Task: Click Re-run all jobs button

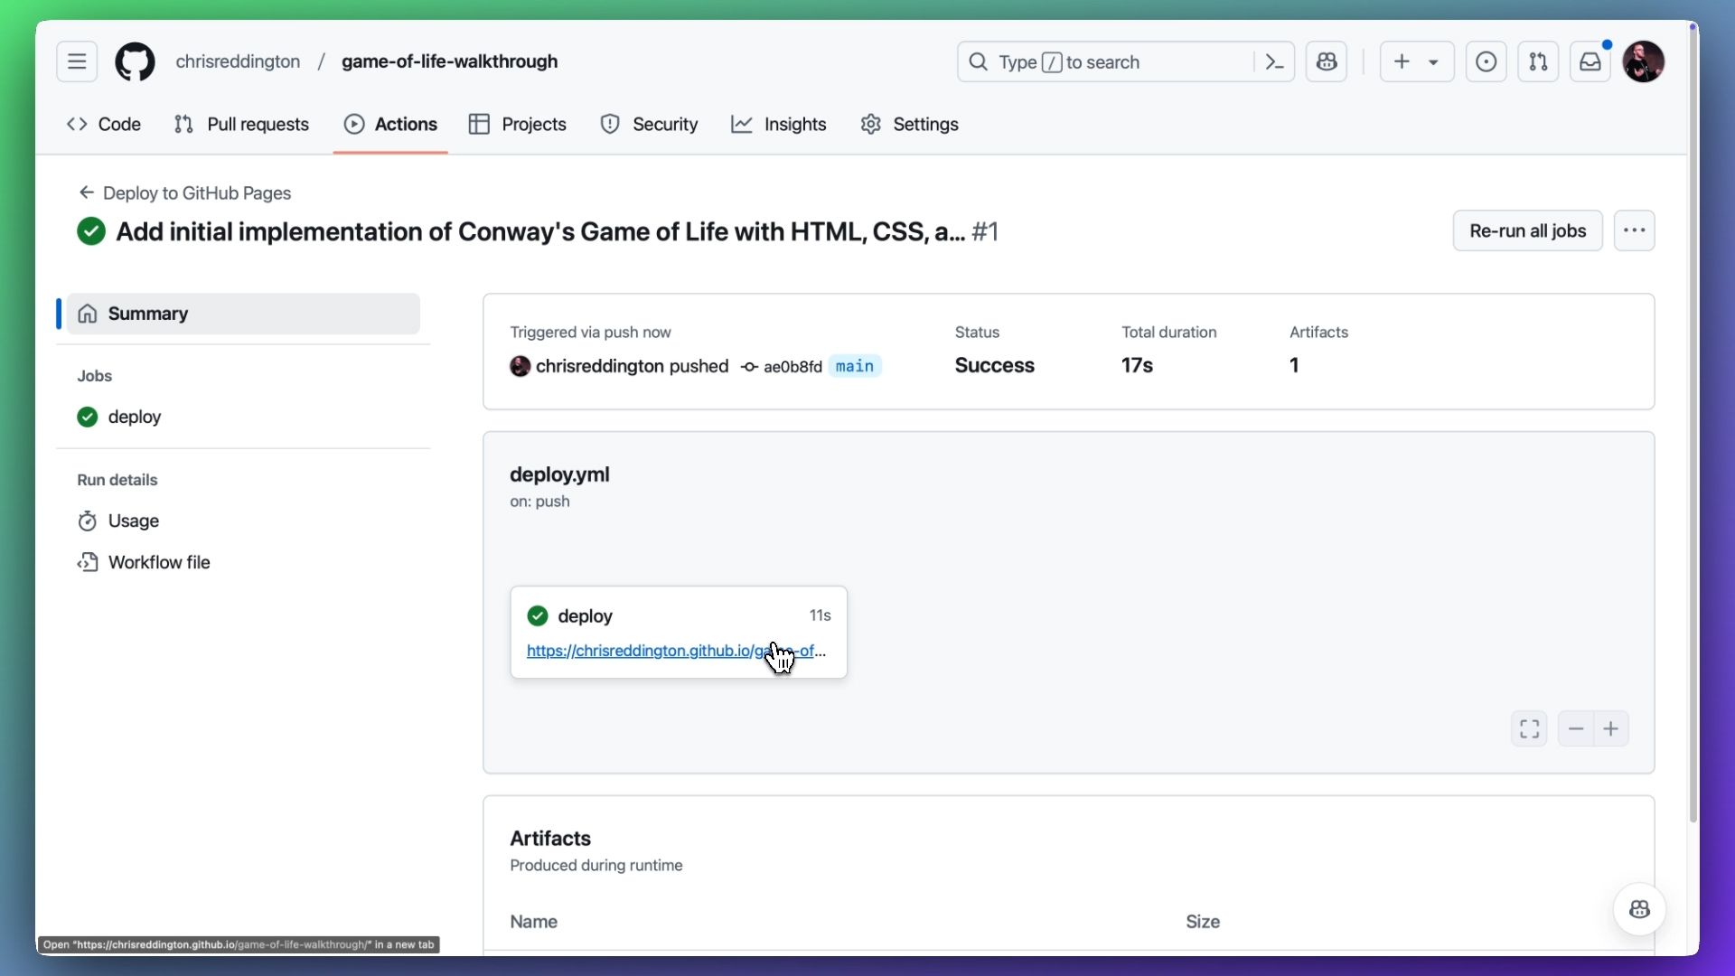Action: tap(1529, 230)
